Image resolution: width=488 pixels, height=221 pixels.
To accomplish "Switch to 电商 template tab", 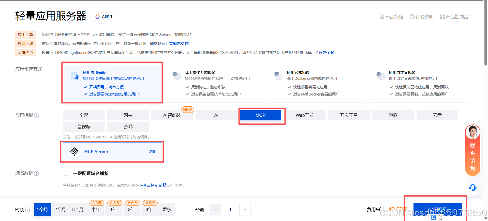I will coord(393,115).
